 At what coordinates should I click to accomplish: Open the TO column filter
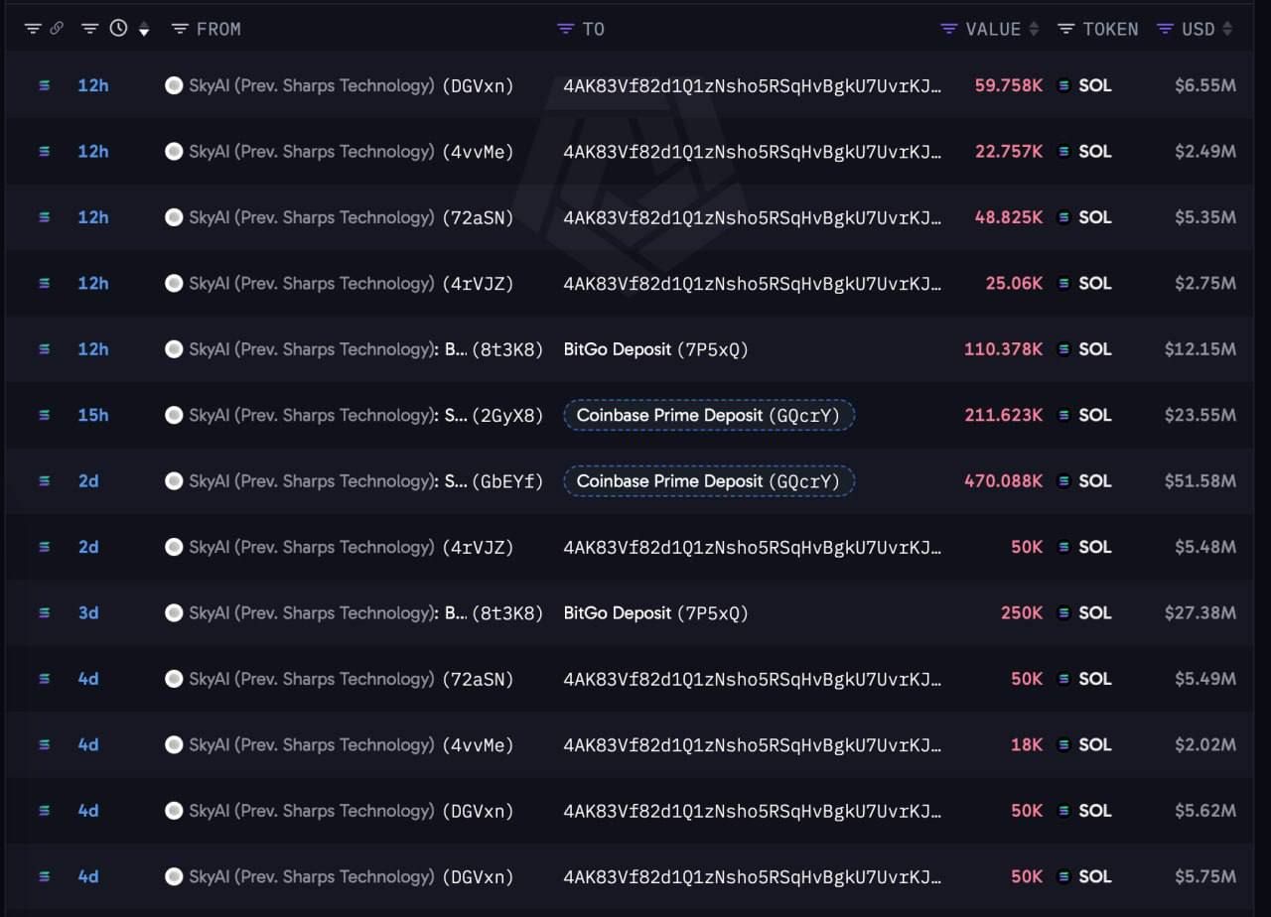(x=566, y=29)
